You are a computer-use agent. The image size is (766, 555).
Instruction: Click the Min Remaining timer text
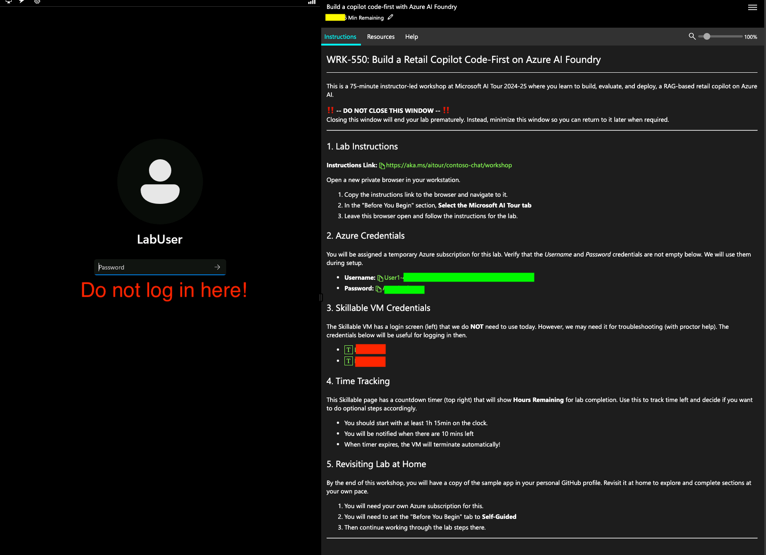click(x=365, y=18)
